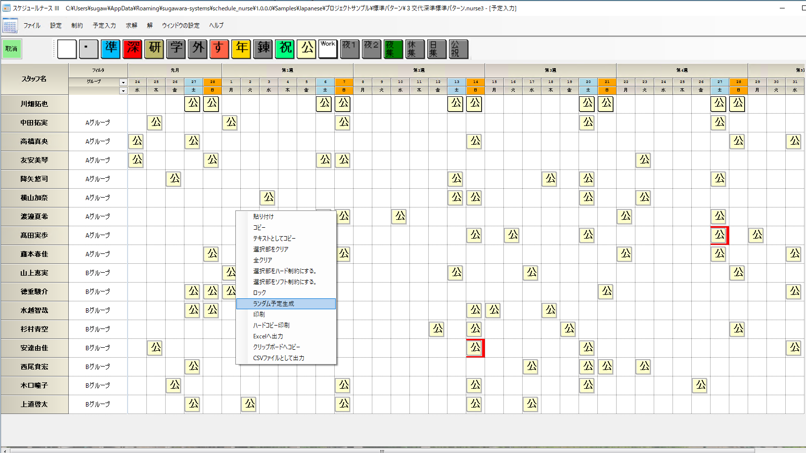Choose 選択部をソフト制約にする。 menu entry
This screenshot has height=453, width=806.
pos(286,282)
